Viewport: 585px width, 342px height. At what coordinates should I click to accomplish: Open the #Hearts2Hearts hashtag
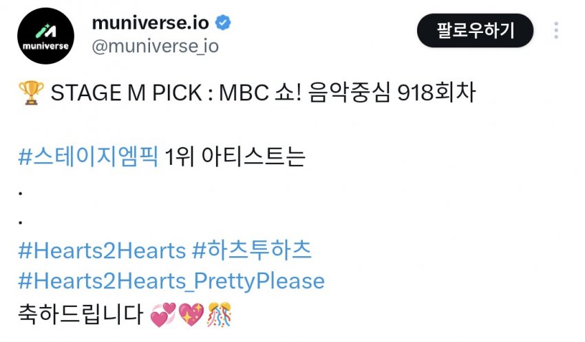point(102,251)
